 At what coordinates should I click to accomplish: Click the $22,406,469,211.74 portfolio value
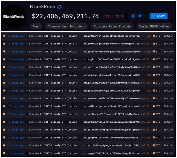pyautogui.click(x=65, y=16)
